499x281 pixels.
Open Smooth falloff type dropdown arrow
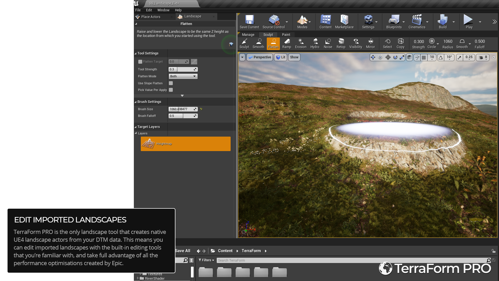470,44
